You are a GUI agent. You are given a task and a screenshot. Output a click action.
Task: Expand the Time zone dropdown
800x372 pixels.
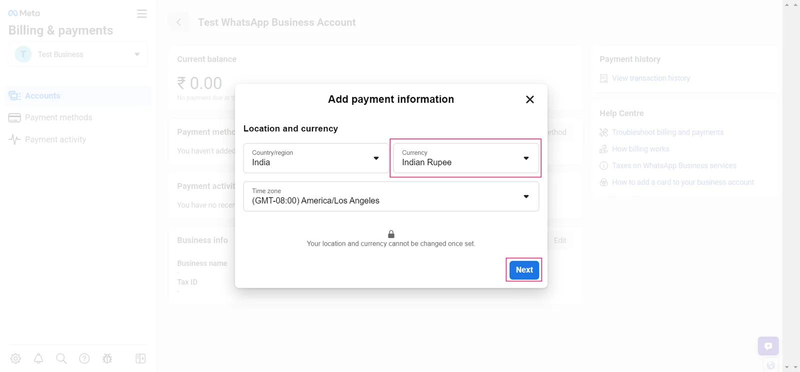[x=391, y=196]
